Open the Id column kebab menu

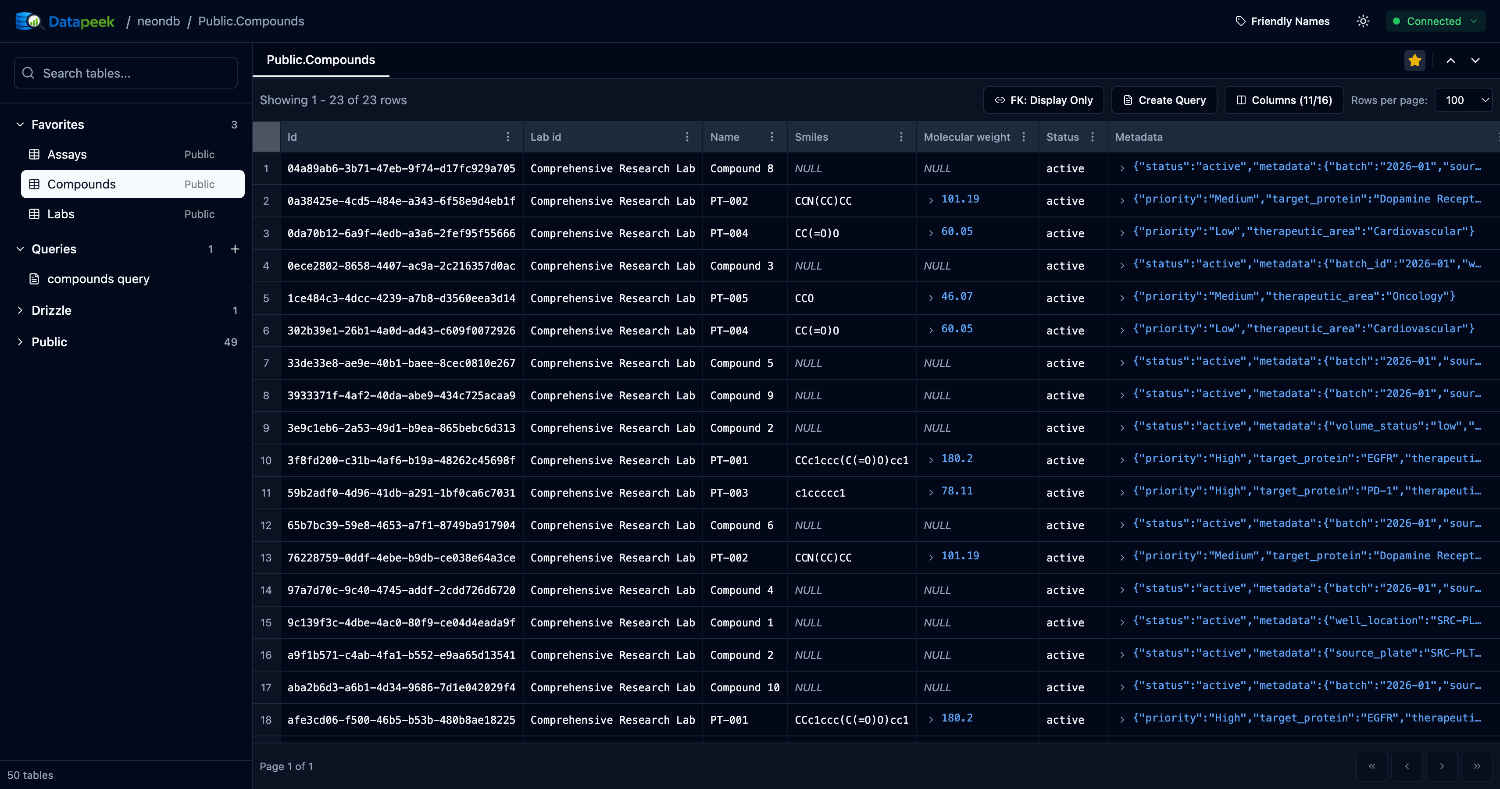[507, 137]
